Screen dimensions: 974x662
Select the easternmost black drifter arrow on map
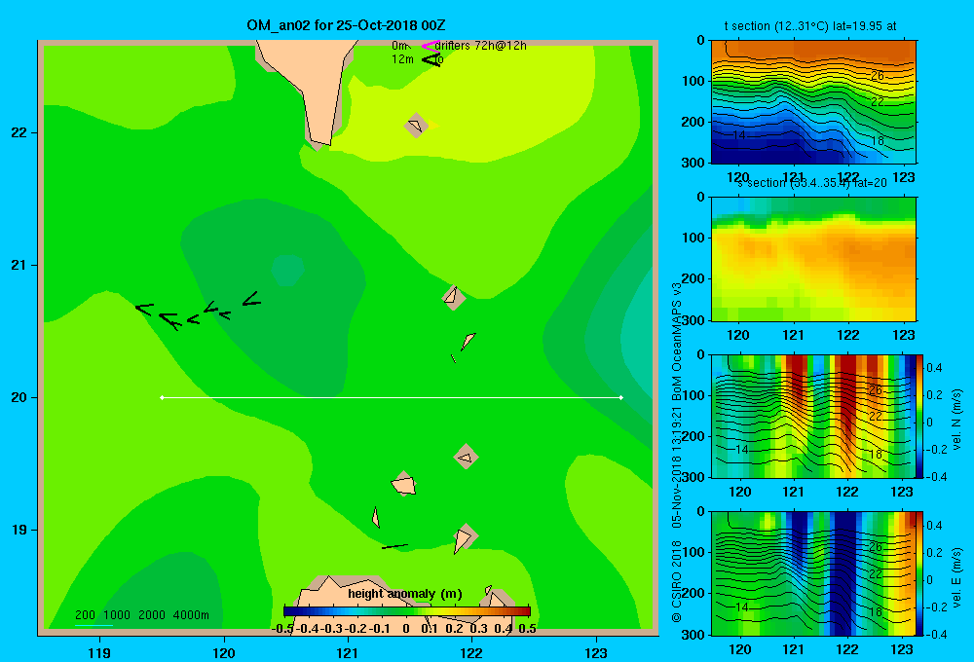pyautogui.click(x=251, y=299)
